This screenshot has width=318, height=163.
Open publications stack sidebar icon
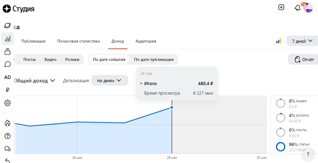tap(7, 51)
